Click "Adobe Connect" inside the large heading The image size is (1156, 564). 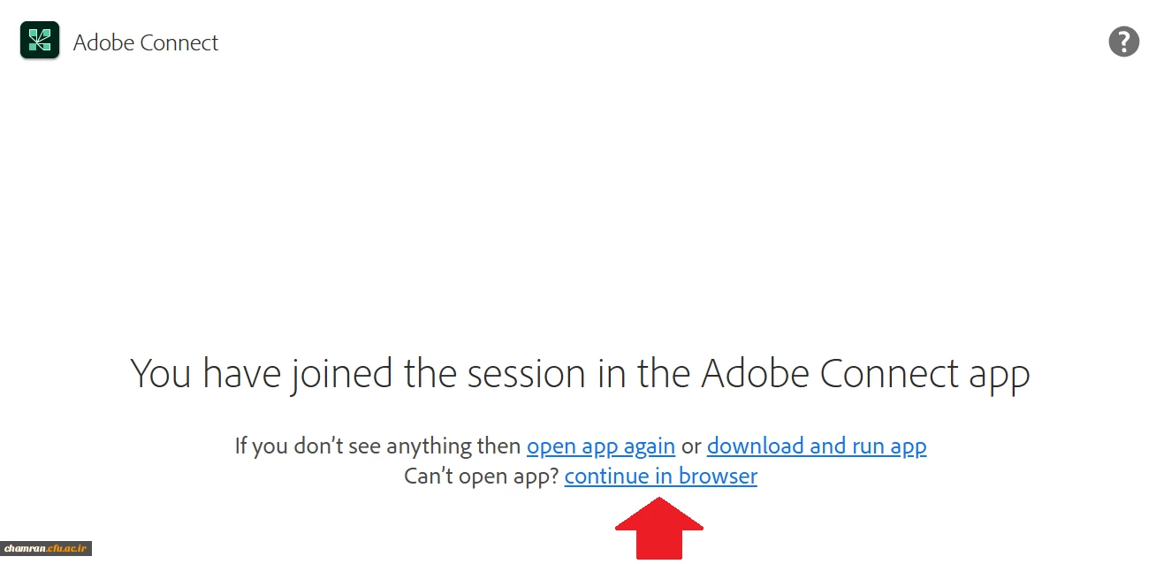click(x=828, y=374)
